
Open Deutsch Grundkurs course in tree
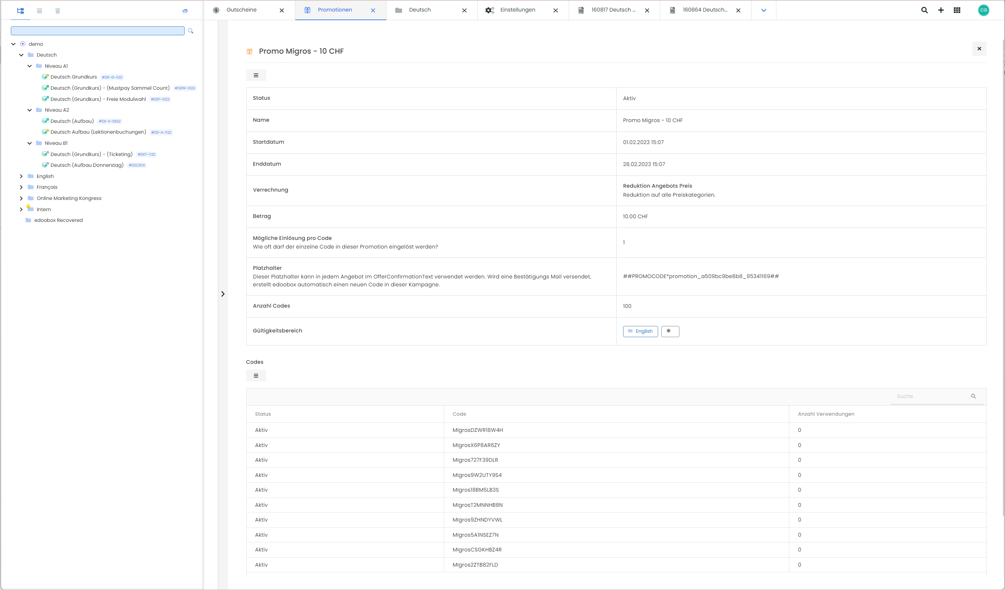click(73, 77)
